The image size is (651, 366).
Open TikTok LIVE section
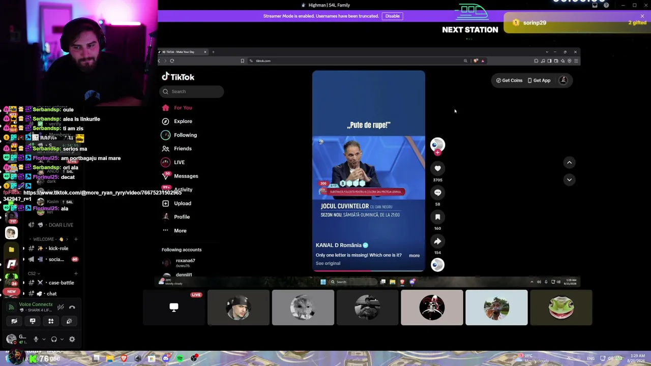coord(173,162)
